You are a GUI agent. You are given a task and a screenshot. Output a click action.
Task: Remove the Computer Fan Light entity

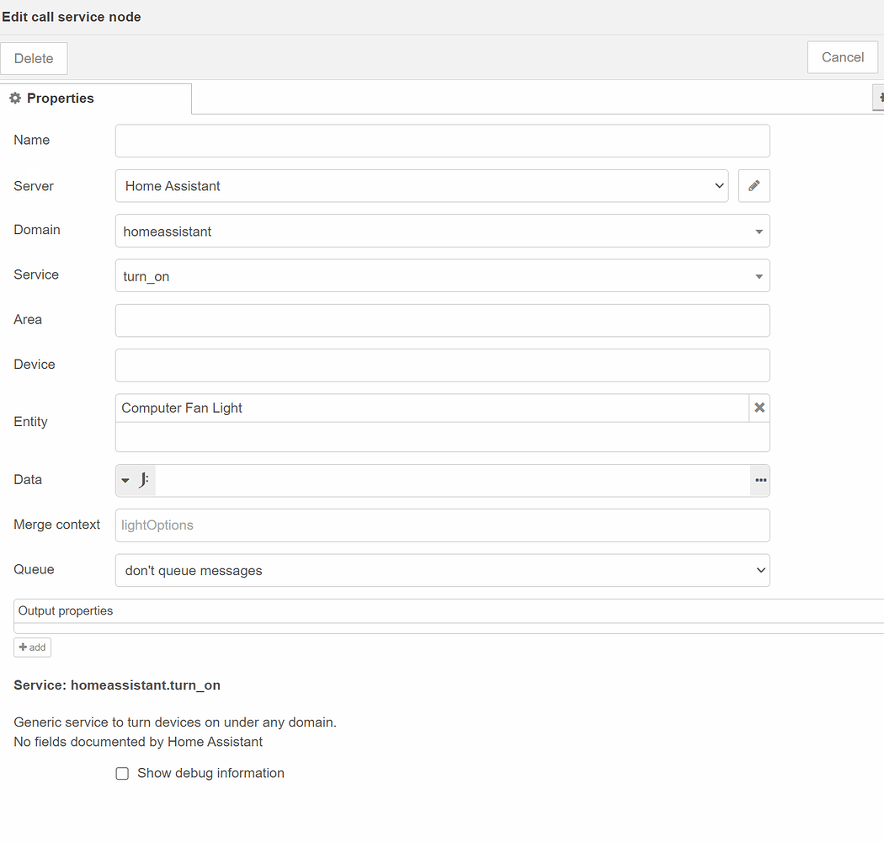point(759,408)
